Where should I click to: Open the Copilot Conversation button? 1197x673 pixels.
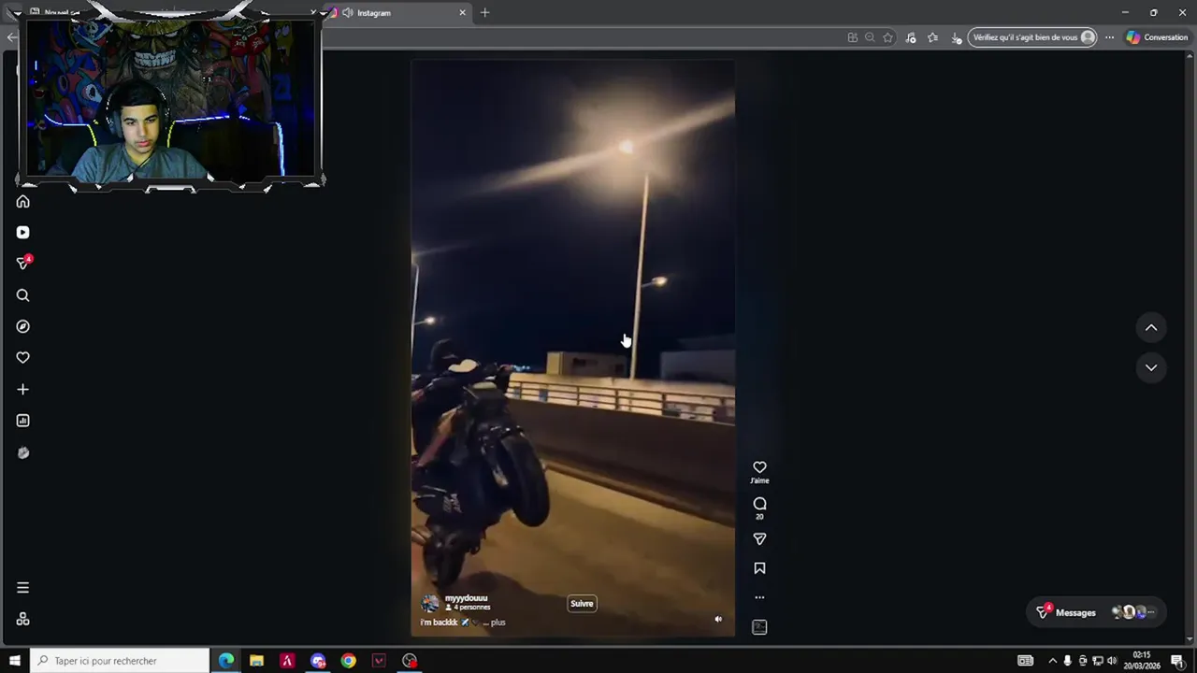point(1157,37)
